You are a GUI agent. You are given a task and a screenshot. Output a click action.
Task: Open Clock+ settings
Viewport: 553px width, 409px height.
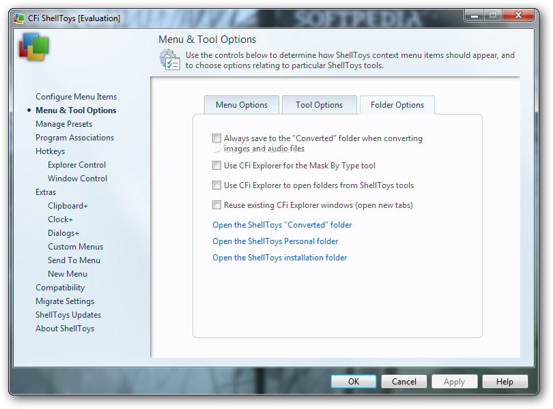tap(60, 219)
